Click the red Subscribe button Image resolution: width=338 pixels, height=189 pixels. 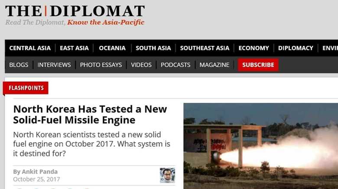258,65
